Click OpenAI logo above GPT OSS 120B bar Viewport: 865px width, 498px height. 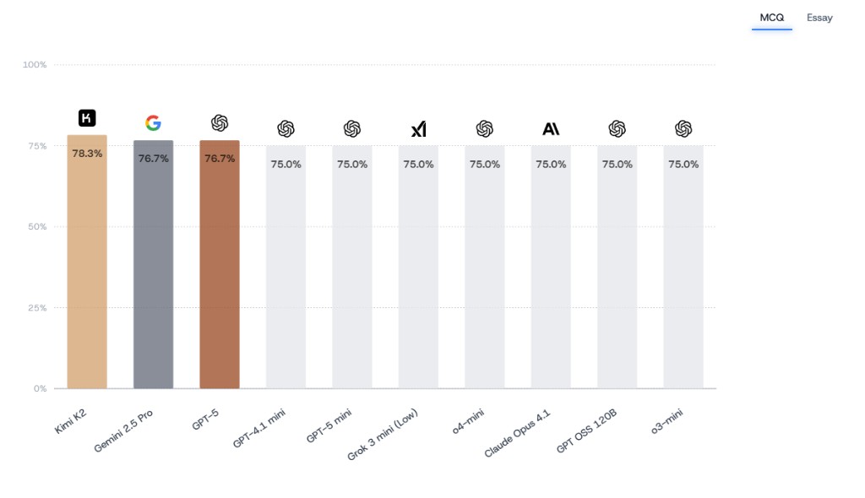[x=617, y=129]
